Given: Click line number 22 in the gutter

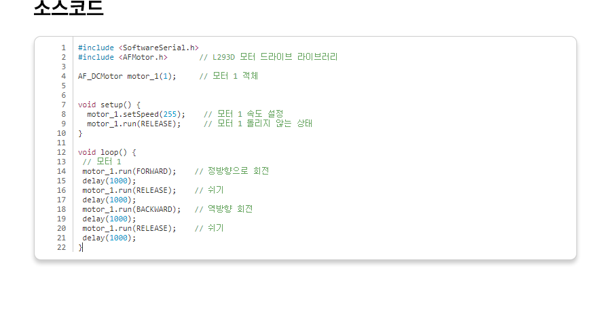Looking at the screenshot, I should click(62, 247).
